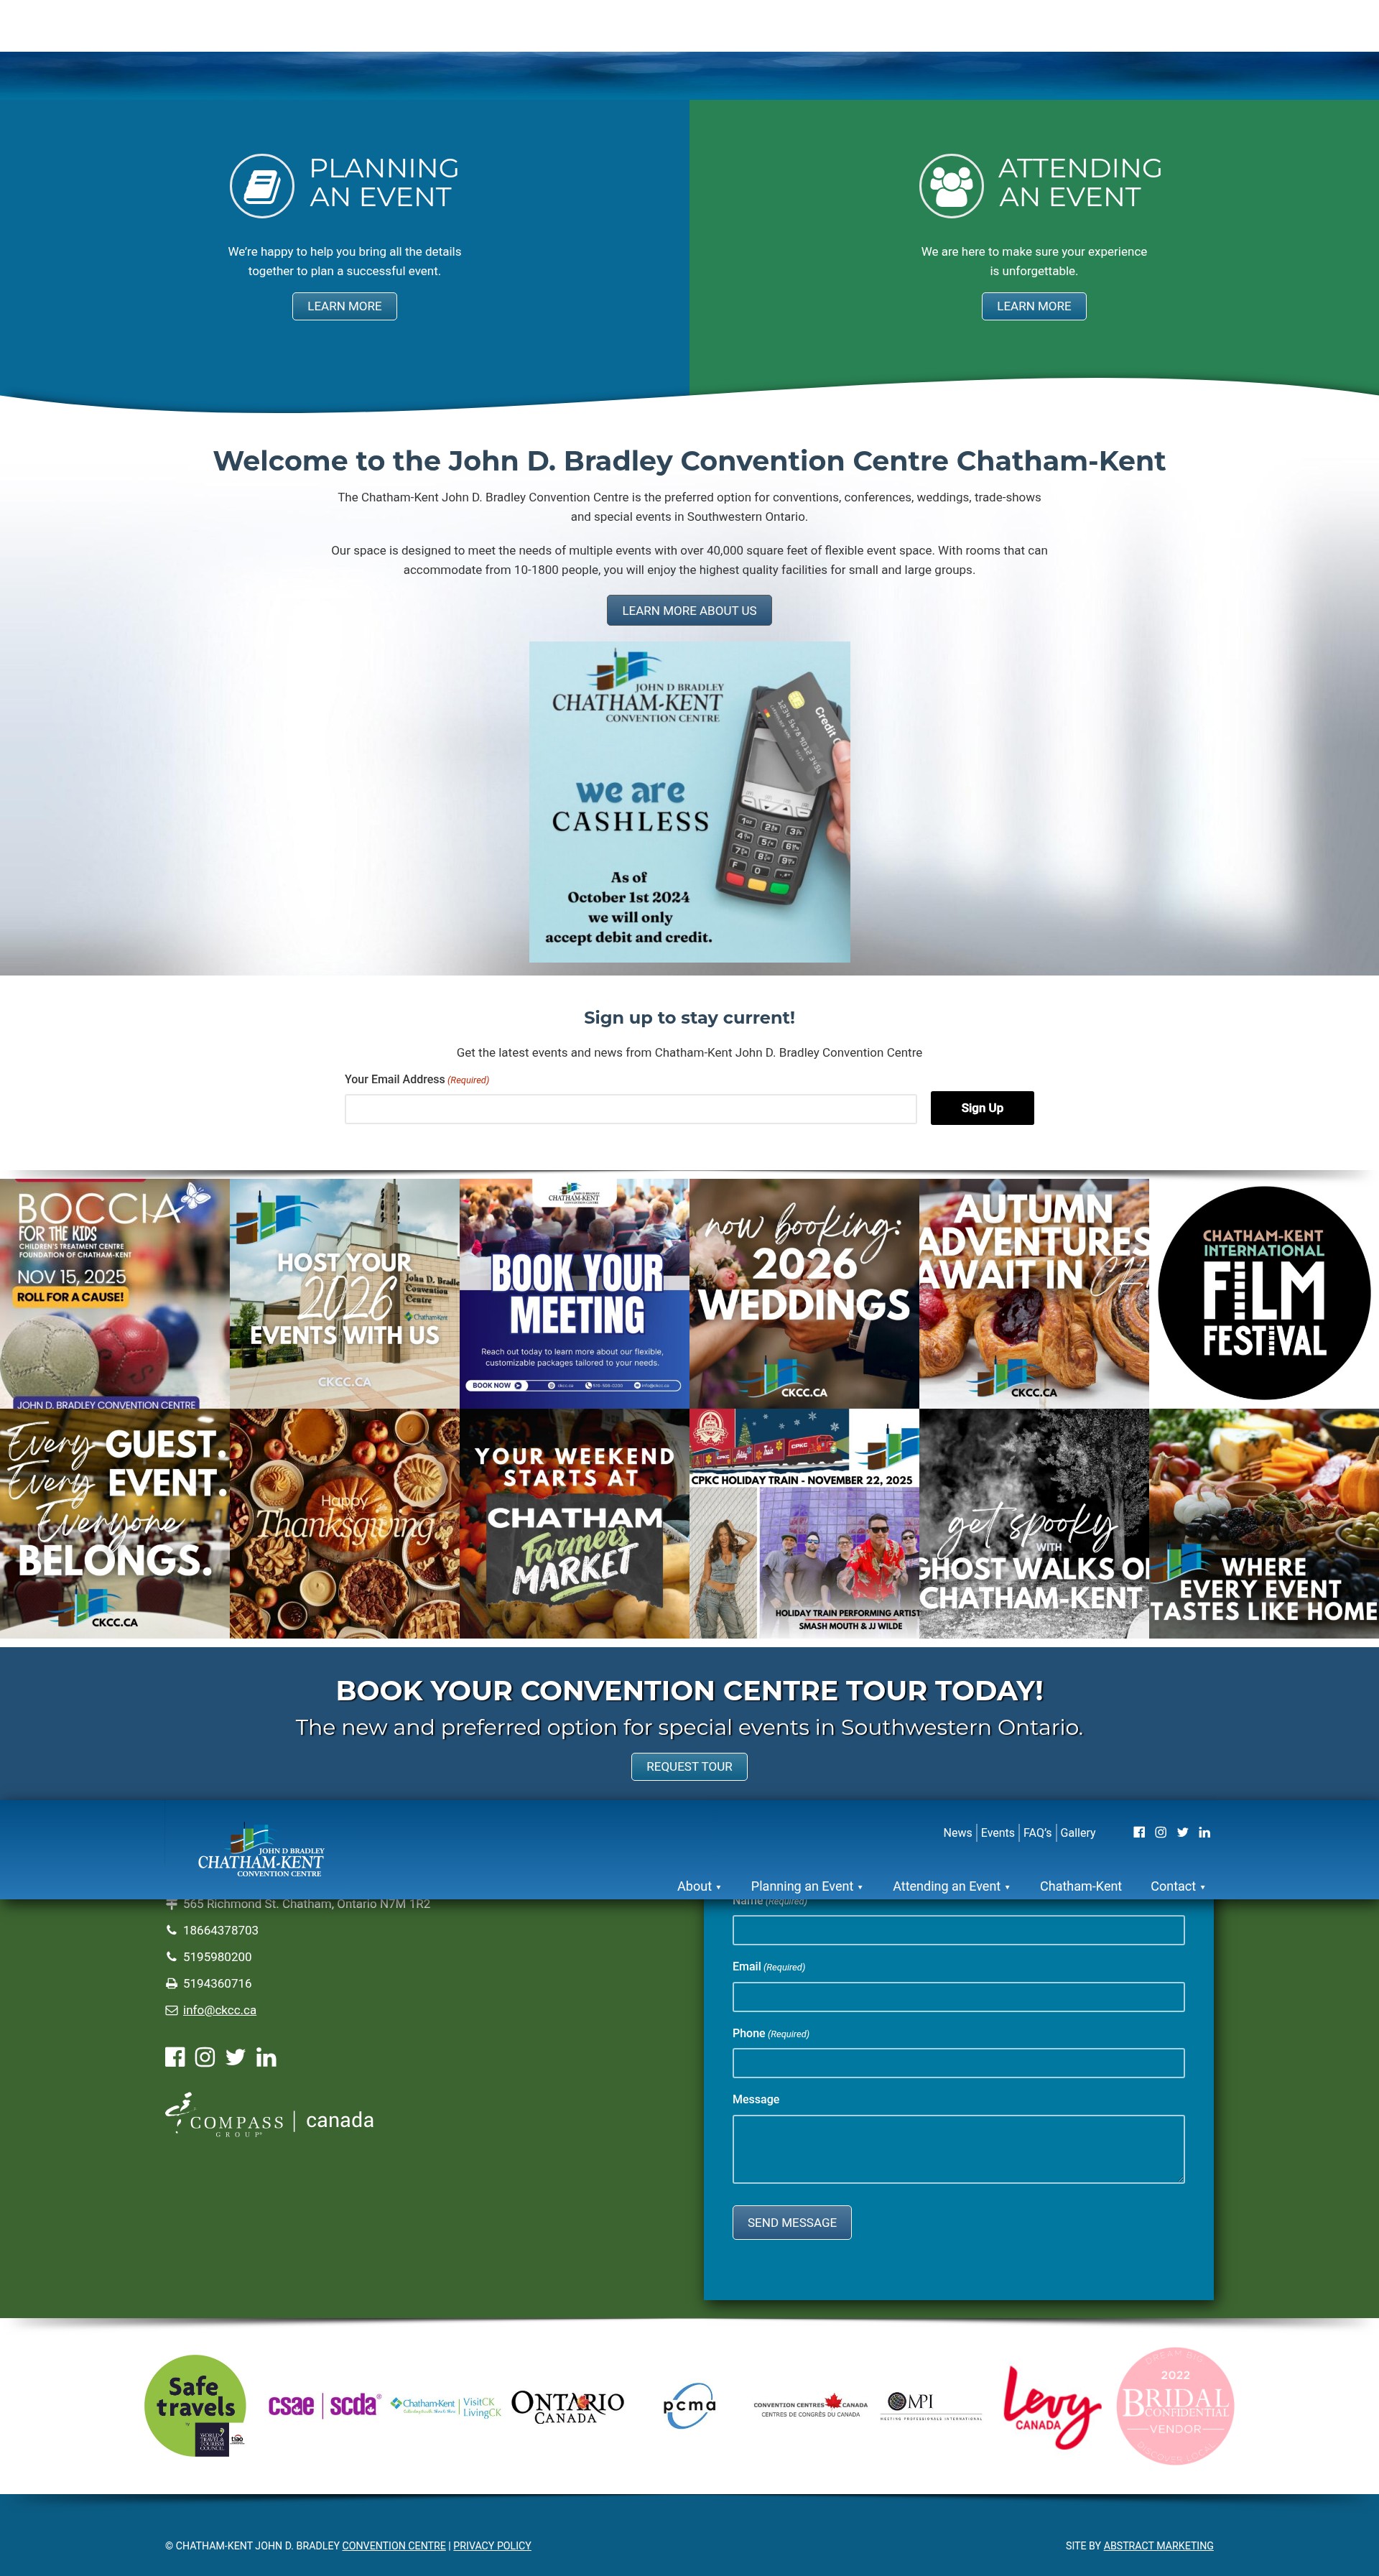
Task: Click the Convention Centres Canada logo
Action: [x=810, y=2405]
